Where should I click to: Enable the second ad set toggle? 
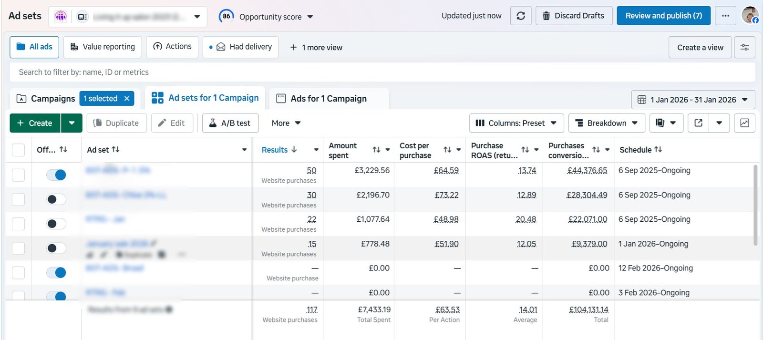tap(56, 199)
